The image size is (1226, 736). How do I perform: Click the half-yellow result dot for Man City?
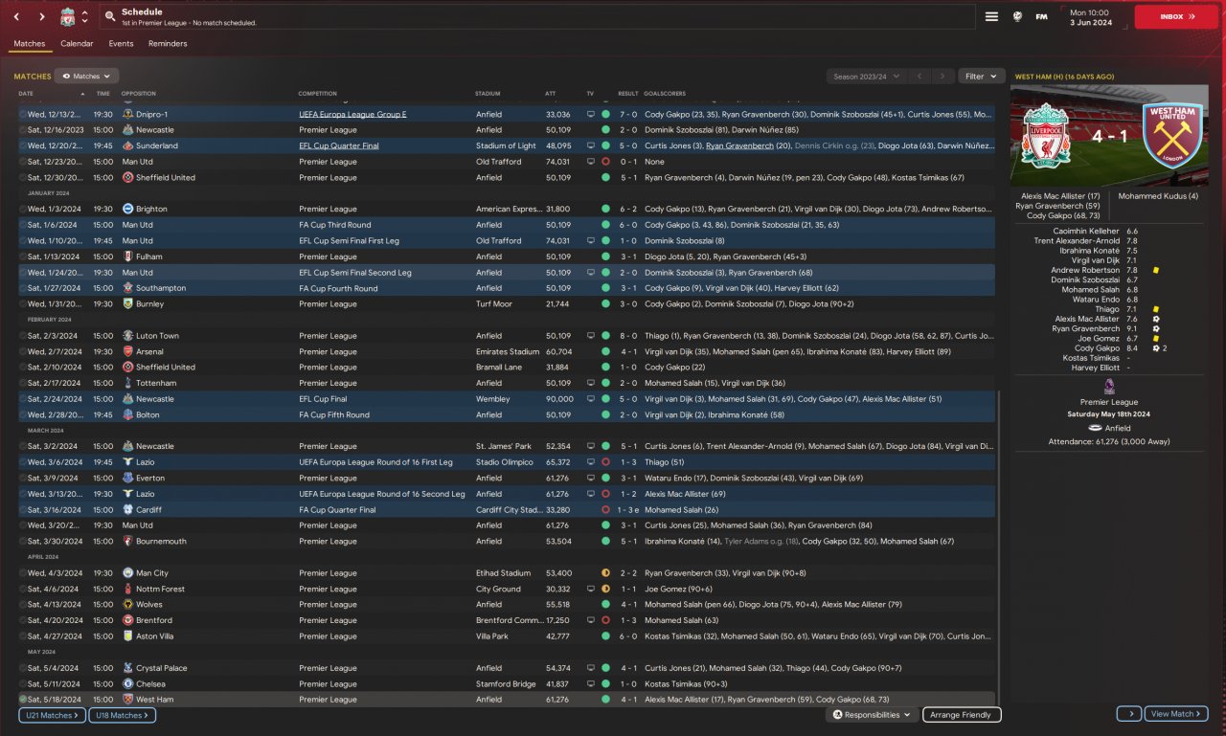605,573
